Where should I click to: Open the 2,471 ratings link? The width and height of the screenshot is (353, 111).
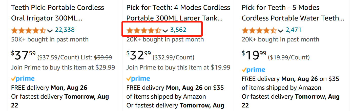[294, 30]
